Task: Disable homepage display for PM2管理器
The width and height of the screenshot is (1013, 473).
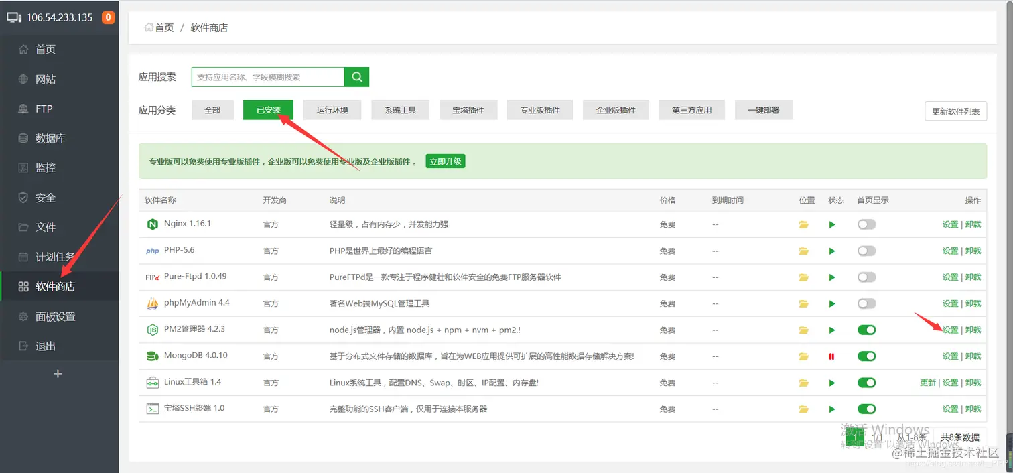Action: pos(867,330)
